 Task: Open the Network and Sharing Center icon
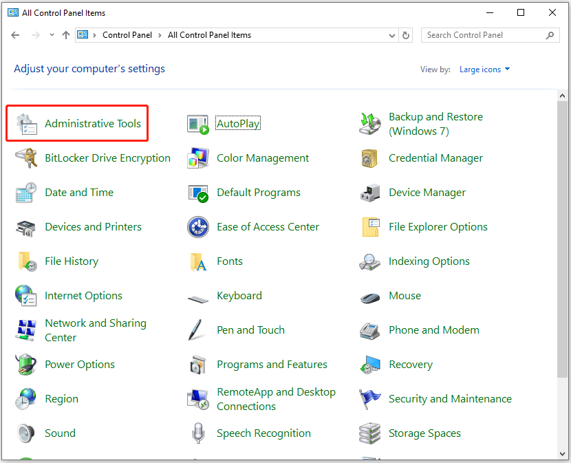coord(26,330)
